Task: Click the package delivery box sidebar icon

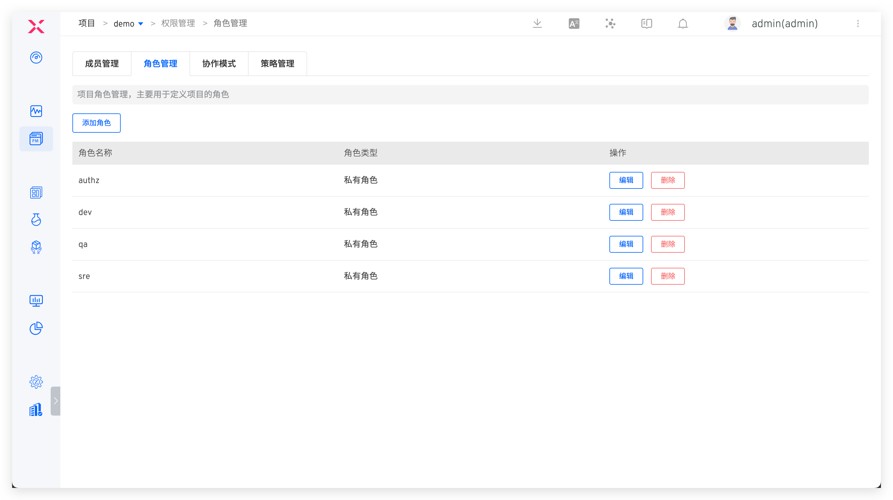Action: (36, 247)
